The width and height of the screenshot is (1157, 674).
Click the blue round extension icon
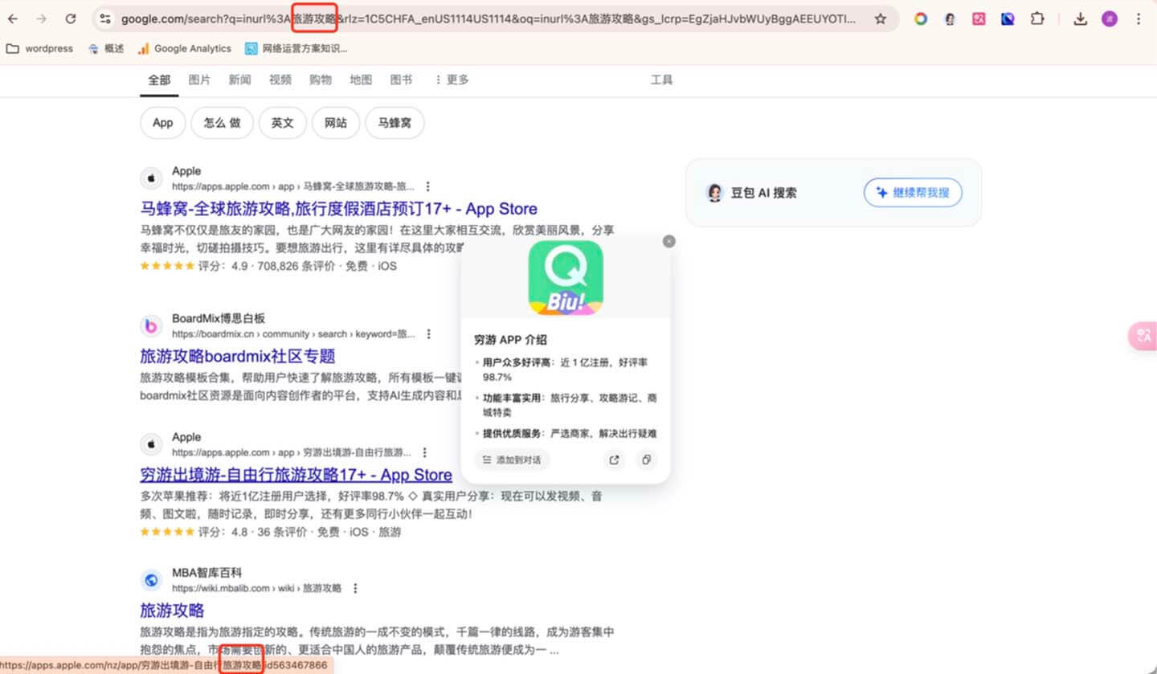point(1008,18)
